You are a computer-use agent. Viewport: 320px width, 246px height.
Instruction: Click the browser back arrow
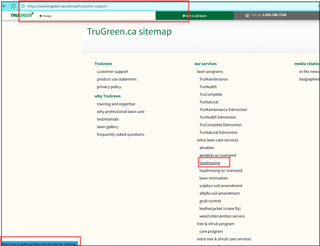[x=4, y=6]
